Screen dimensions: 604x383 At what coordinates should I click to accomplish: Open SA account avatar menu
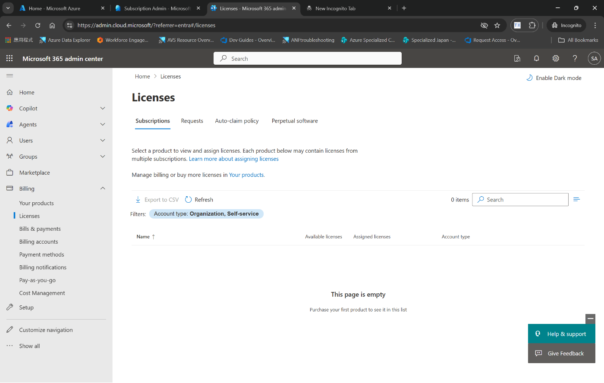tap(594, 58)
